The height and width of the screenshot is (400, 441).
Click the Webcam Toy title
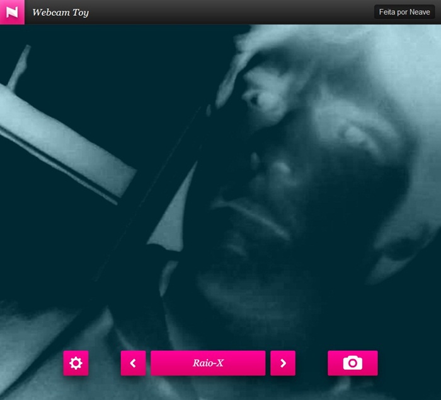[x=60, y=13]
